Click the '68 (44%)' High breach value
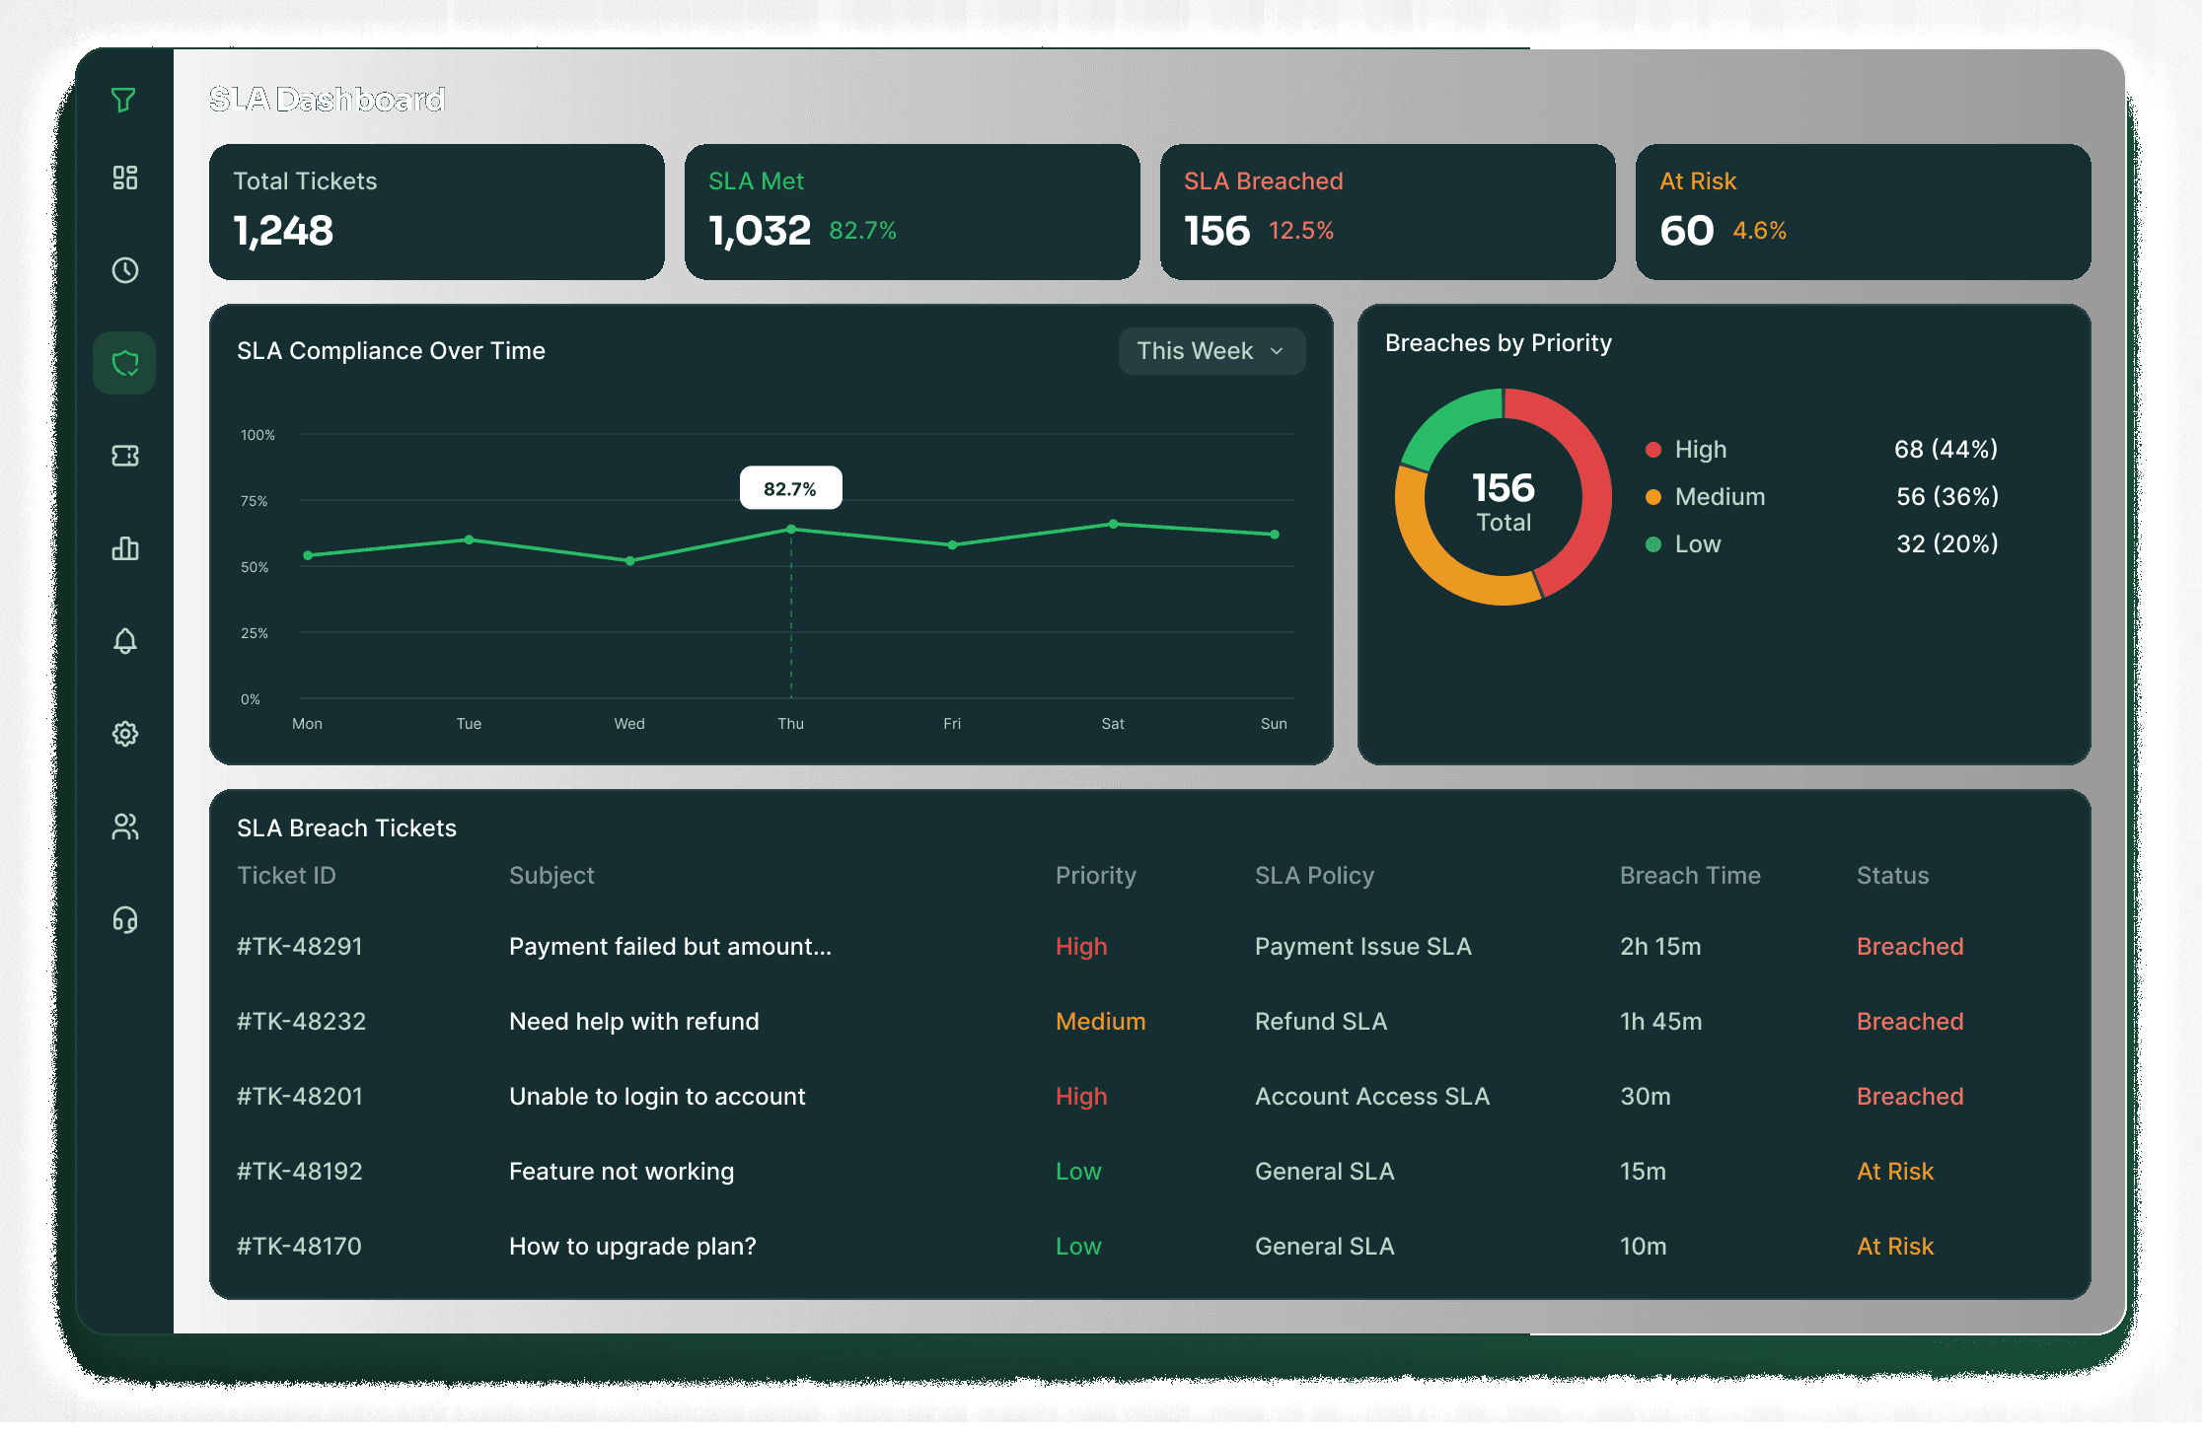Viewport: 2202px width, 1438px height. tap(1945, 450)
